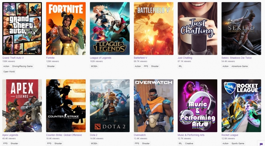The image size is (265, 146).
Task: Click the Grand Theft Auto V title link
Action: (13, 58)
